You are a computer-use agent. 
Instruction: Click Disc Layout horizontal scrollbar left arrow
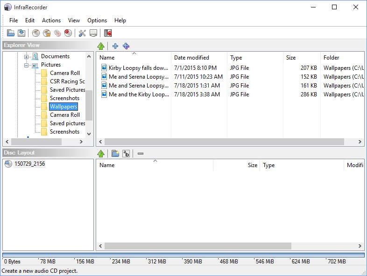coord(101,246)
